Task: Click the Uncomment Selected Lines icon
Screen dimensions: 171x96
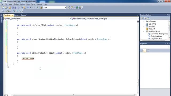Action: coord(20,11)
